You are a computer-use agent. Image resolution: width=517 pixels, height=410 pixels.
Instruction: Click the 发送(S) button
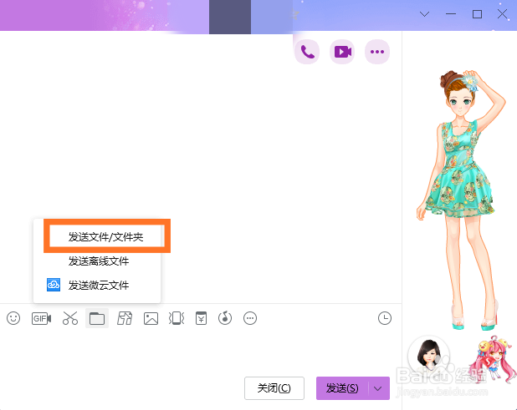coord(342,388)
